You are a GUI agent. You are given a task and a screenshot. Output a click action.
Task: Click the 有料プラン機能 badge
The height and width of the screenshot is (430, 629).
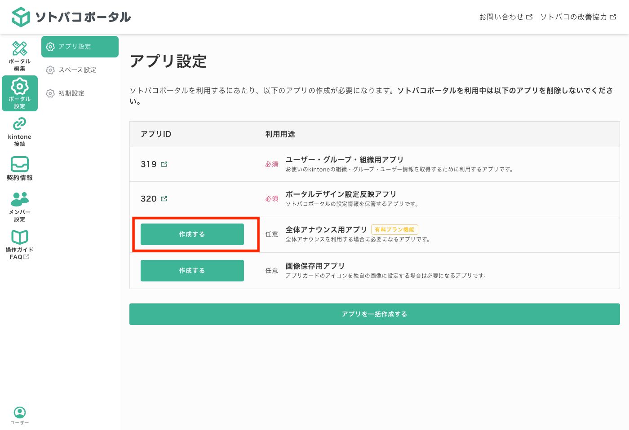[394, 229]
